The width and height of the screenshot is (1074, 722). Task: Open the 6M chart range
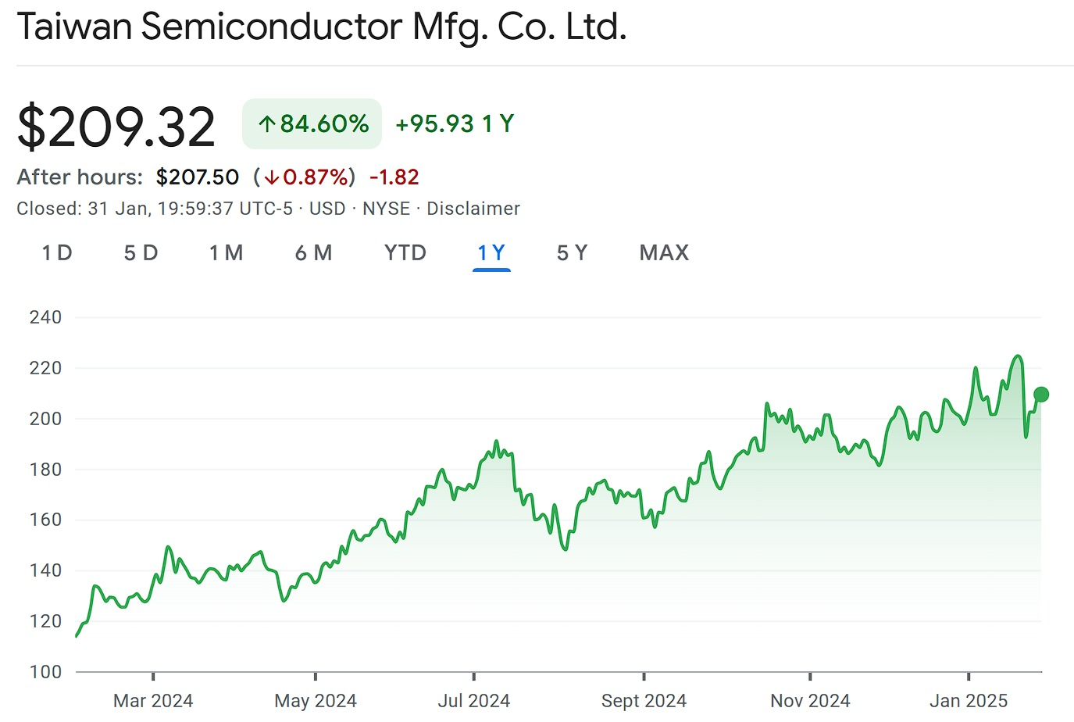pyautogui.click(x=314, y=252)
